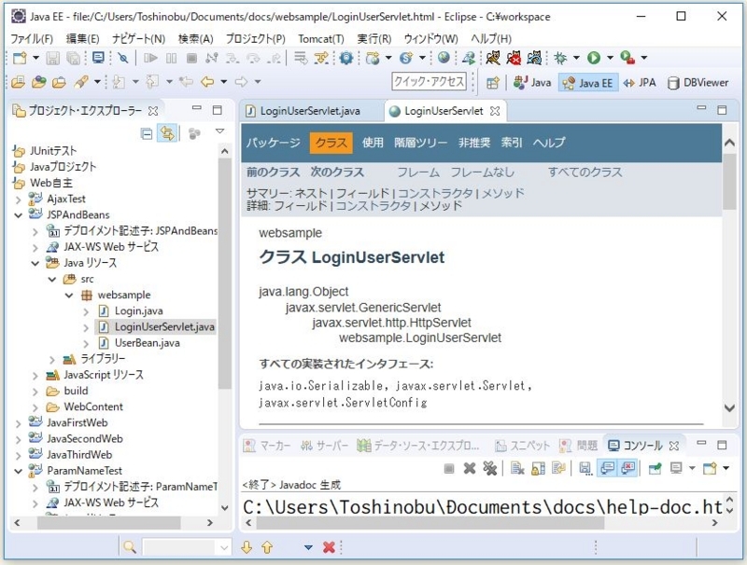
Task: Toggle Link with Editor in Project Explorer
Action: click(x=168, y=133)
